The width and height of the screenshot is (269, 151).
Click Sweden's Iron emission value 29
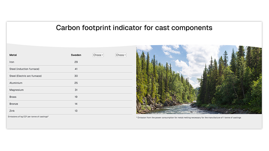click(x=76, y=62)
